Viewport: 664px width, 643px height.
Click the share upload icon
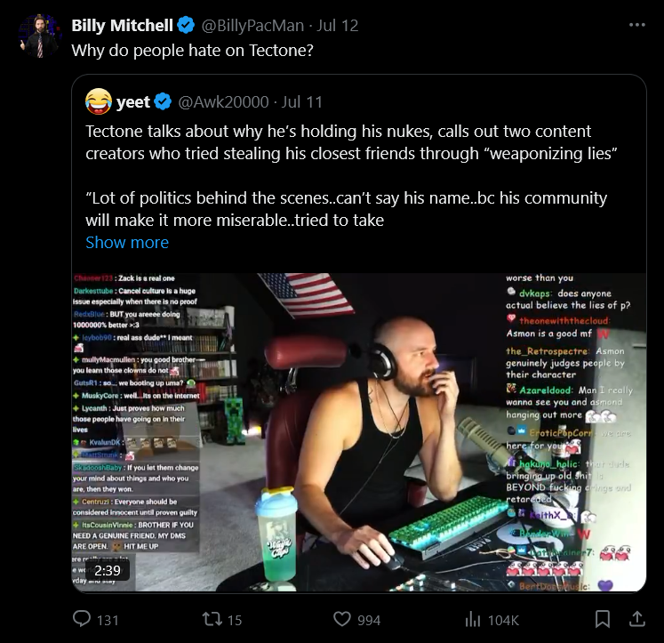point(637,619)
